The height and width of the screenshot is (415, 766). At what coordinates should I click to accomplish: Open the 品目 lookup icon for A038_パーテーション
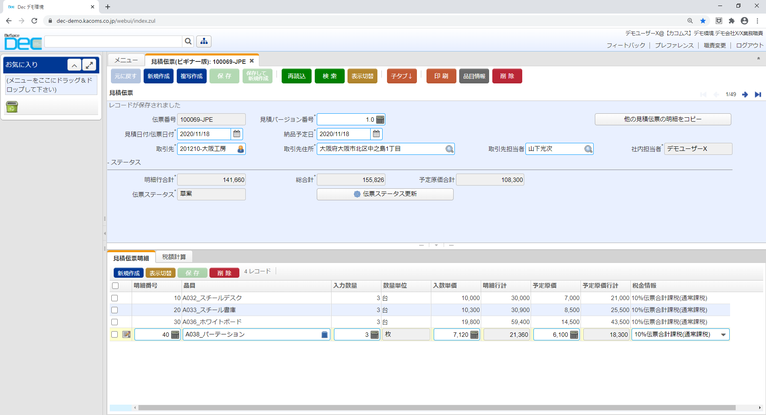pos(324,335)
